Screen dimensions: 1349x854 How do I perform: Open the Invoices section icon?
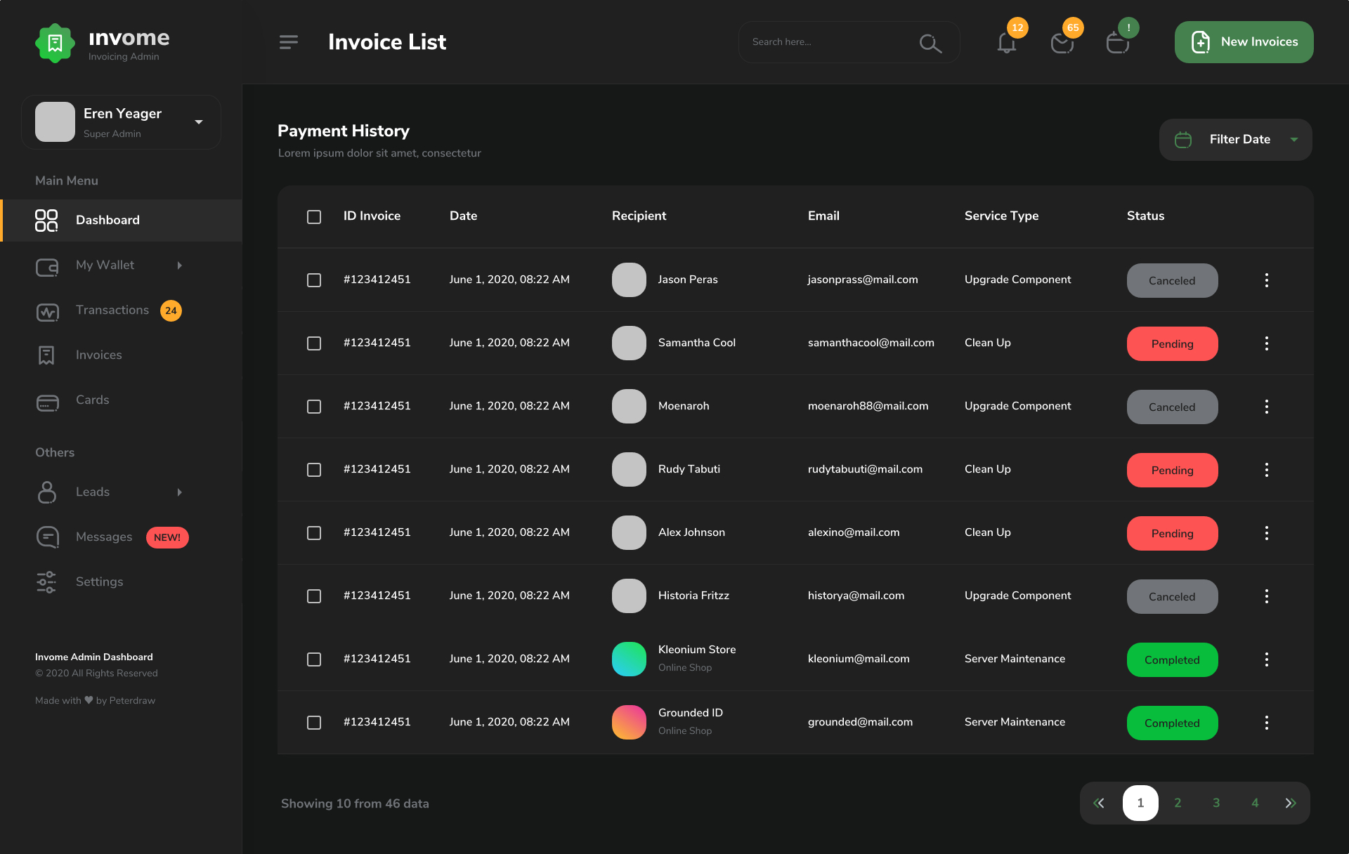pyautogui.click(x=46, y=354)
